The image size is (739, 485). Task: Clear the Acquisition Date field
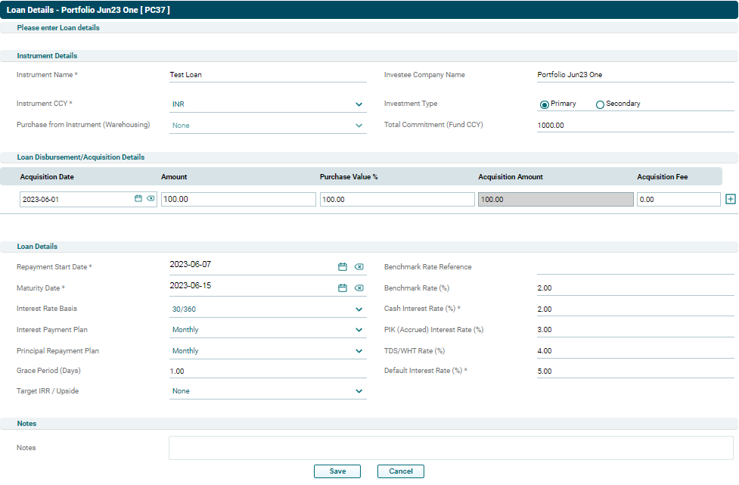(151, 199)
